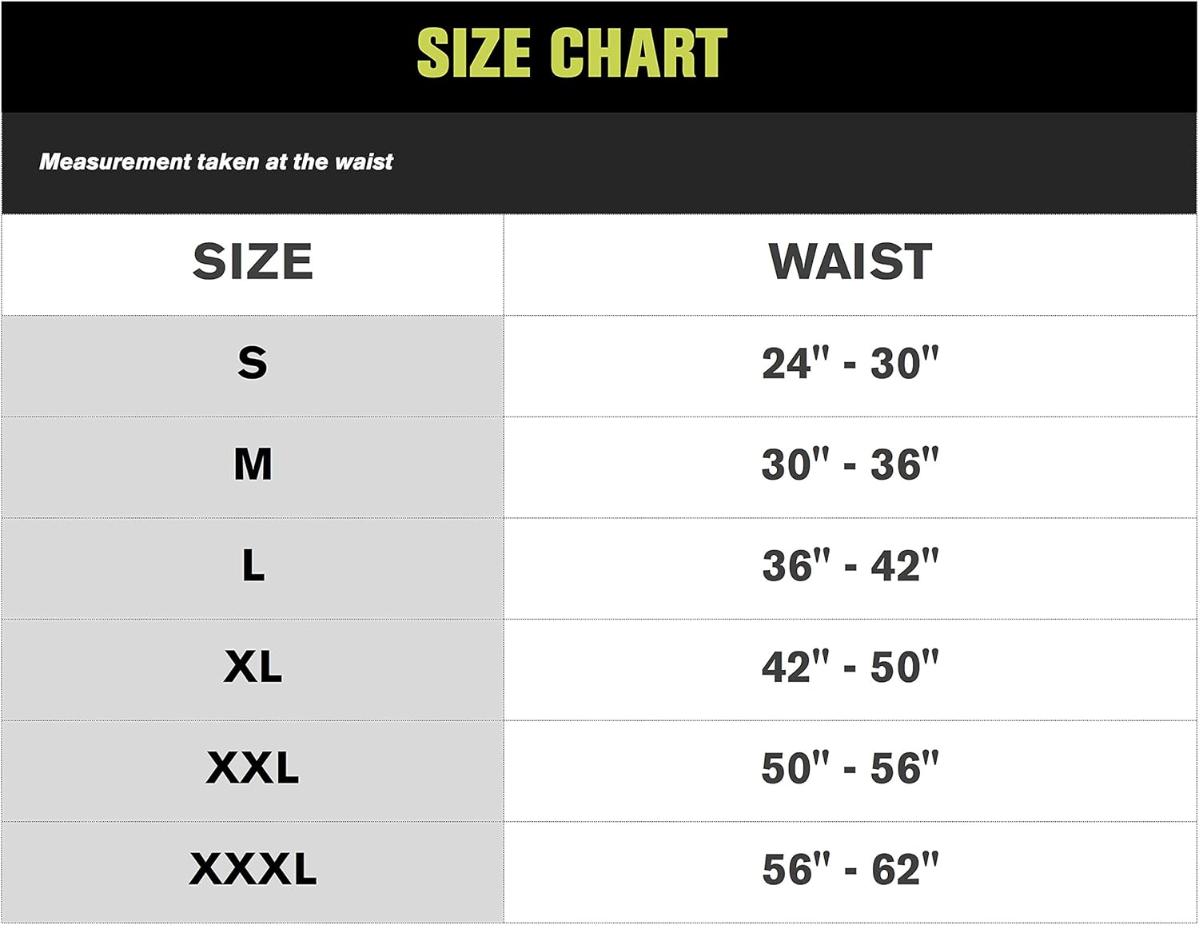
Task: Select the SIZE column header
Action: click(x=253, y=262)
